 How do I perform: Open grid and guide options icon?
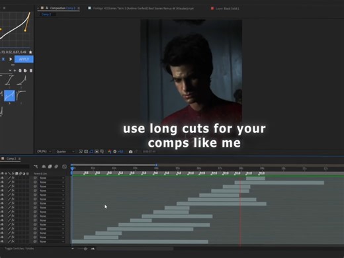[x=102, y=151]
